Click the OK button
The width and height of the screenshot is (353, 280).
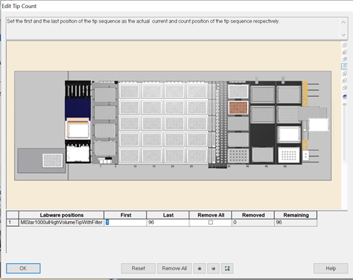click(x=23, y=268)
